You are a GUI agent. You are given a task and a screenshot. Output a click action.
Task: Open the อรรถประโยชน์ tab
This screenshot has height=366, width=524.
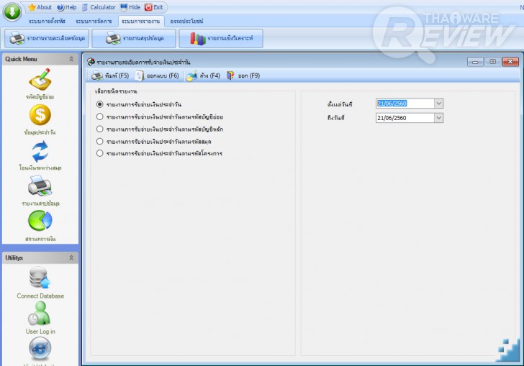186,22
